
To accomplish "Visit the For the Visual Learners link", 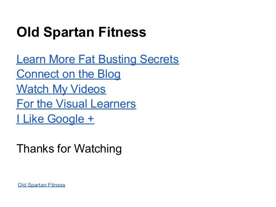I will click(x=76, y=104).
